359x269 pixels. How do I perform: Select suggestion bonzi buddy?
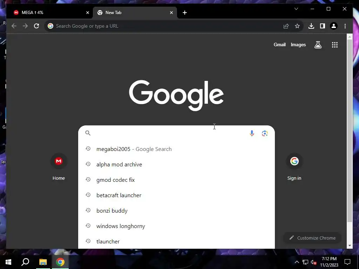[176, 211]
